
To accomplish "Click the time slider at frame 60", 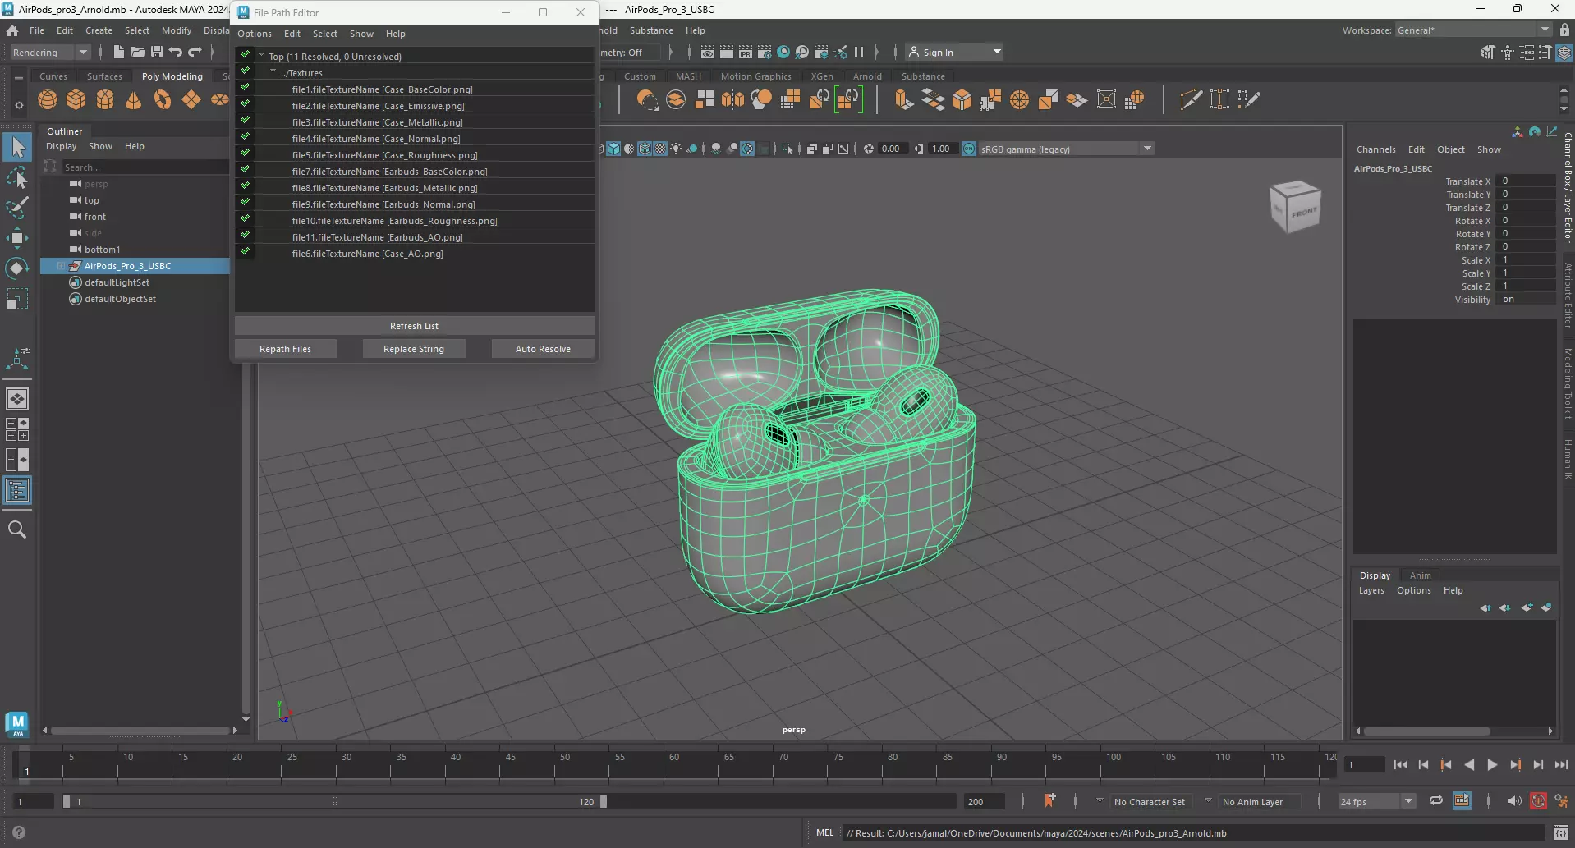I will 674,765.
